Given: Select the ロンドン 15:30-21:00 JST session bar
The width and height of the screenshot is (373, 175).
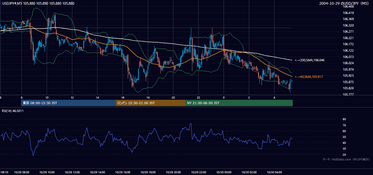Looking at the screenshot, I should coord(151,103).
